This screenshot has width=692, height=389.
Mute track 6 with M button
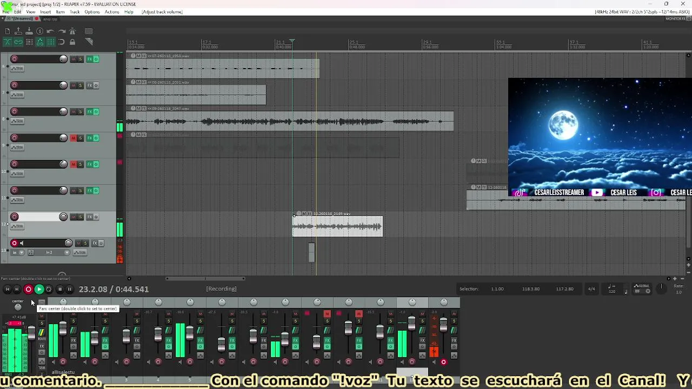pyautogui.click(x=73, y=59)
